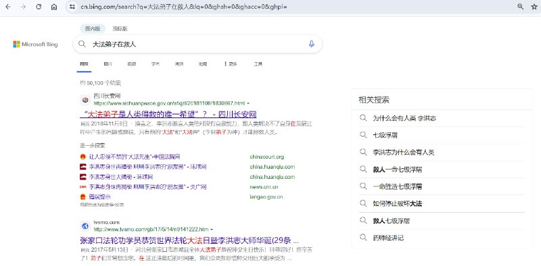
Task: Open the 图片 results tab
Action: 108,63
